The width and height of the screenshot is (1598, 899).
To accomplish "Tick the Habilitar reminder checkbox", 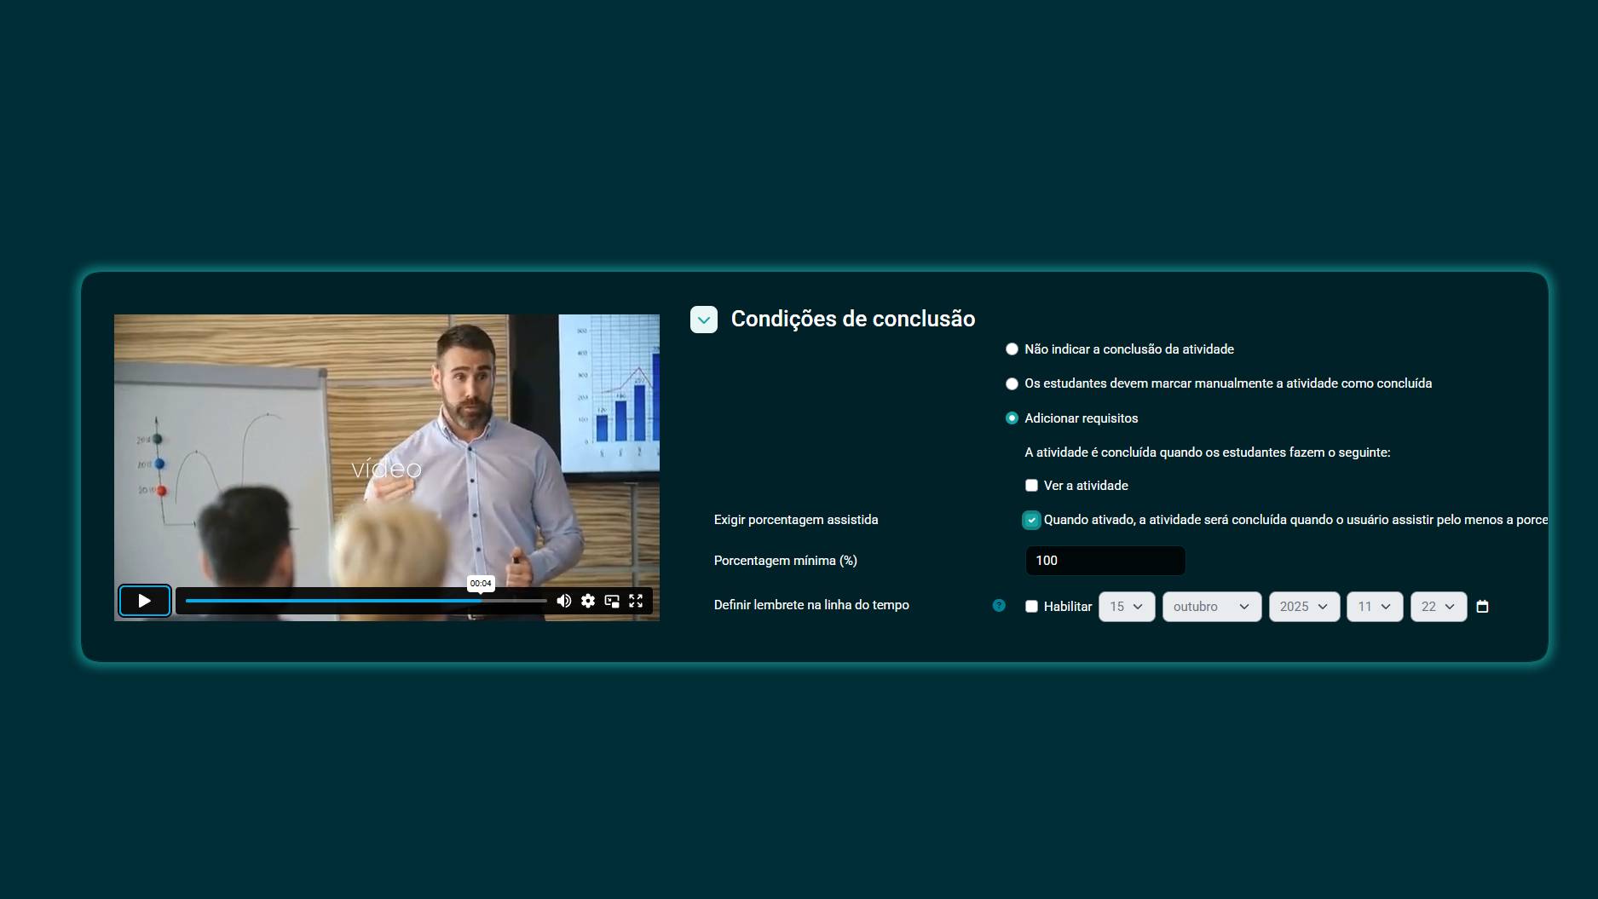I will (1031, 607).
